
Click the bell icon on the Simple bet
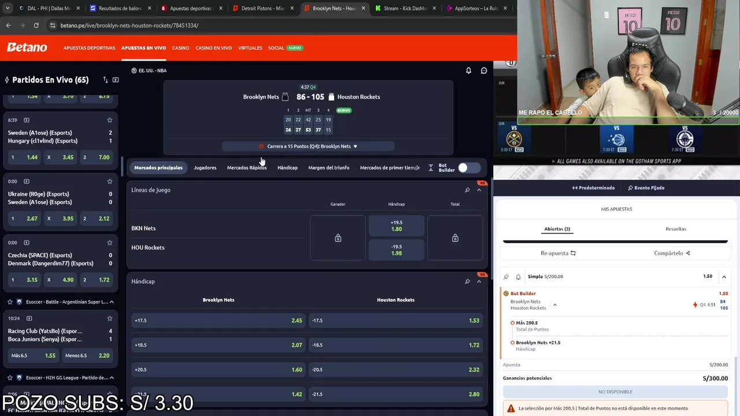pos(518,277)
